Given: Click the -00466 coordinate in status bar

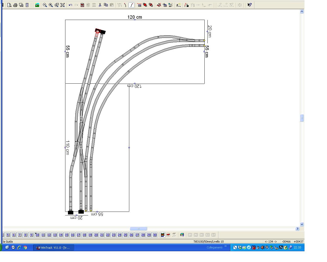Looking at the screenshot, I should (286, 242).
